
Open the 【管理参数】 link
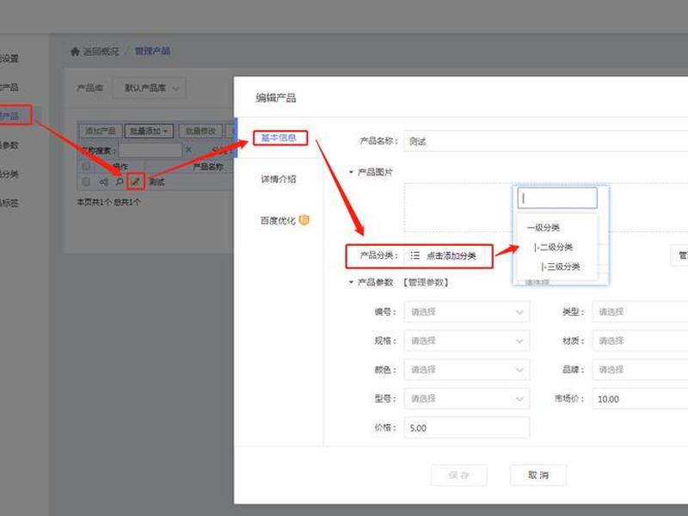[x=426, y=282]
